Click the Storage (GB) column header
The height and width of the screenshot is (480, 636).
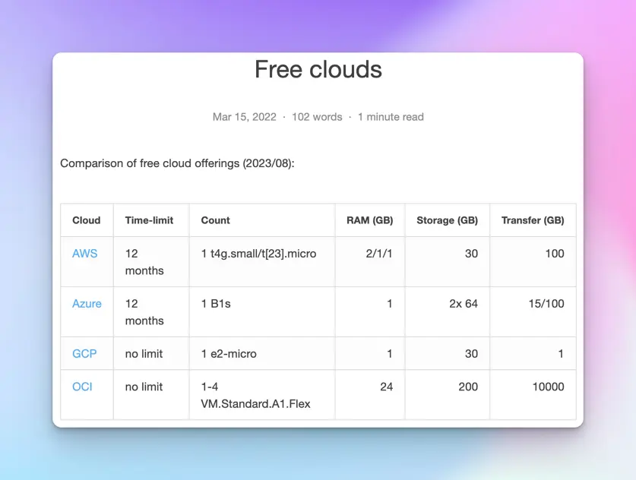point(447,220)
